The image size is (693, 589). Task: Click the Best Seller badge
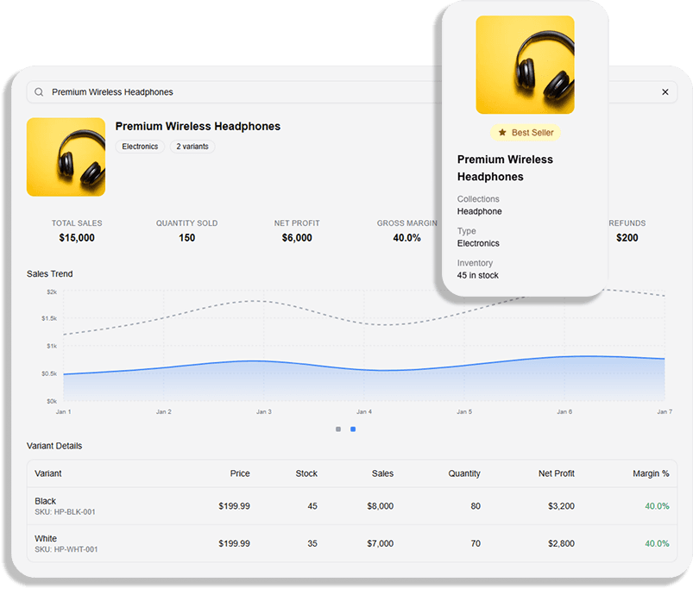pos(526,133)
